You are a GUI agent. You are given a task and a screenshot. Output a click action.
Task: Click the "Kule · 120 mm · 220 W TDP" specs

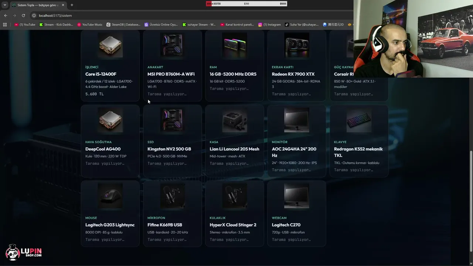(106, 156)
